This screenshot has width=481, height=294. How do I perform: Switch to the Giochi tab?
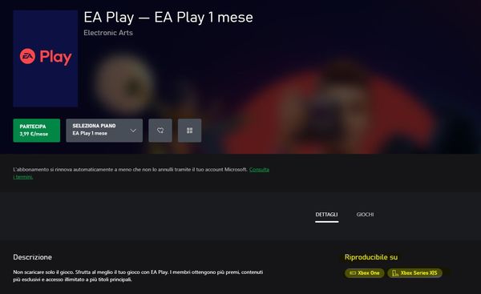(365, 215)
